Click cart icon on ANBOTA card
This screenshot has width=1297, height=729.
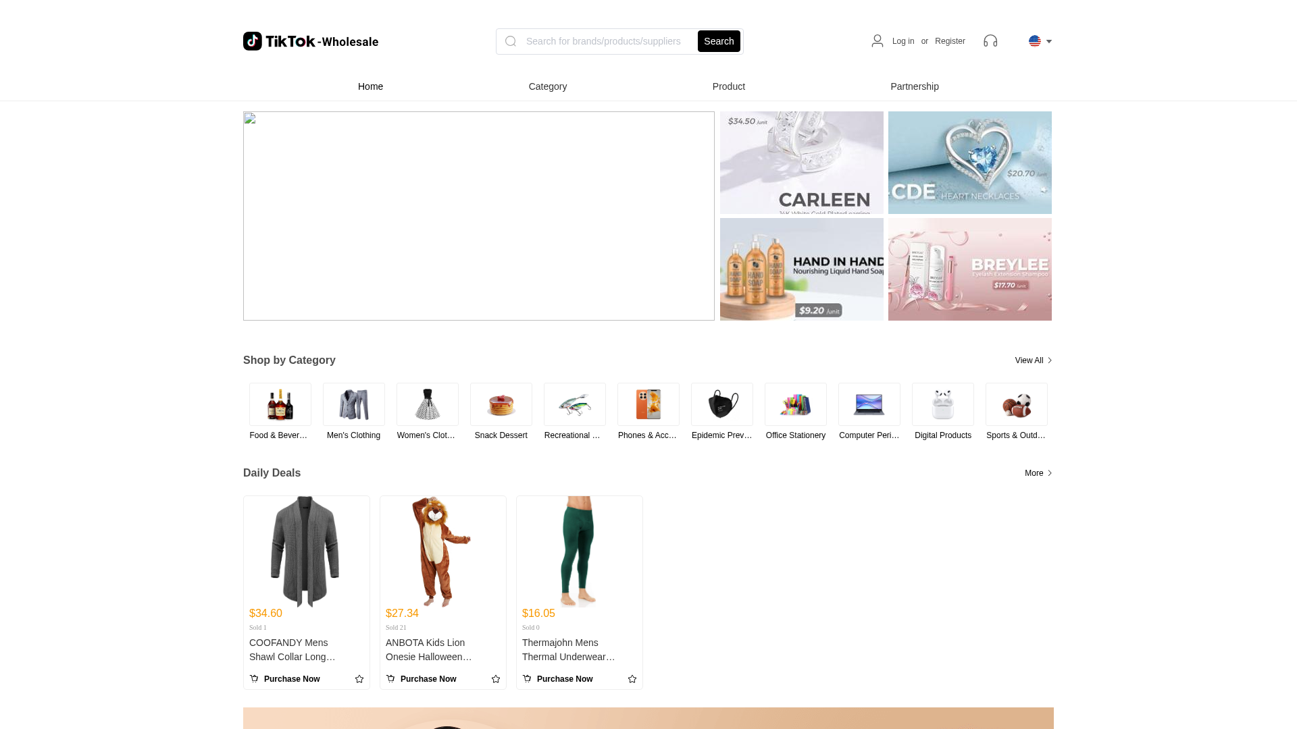click(390, 678)
